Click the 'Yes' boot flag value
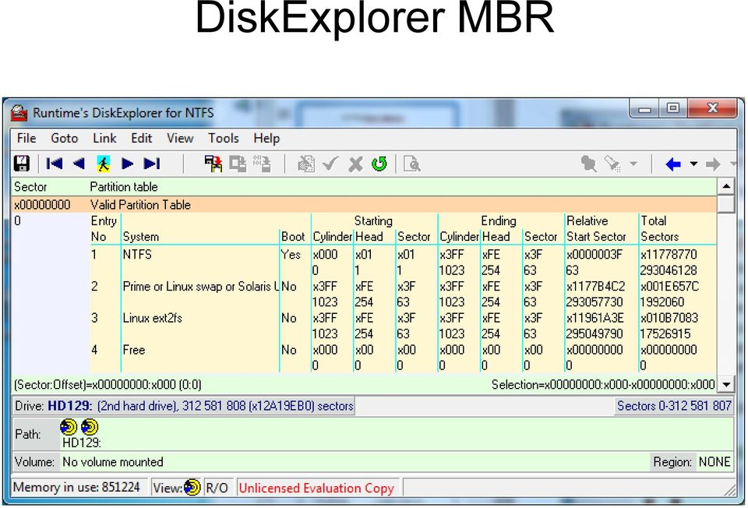 (291, 254)
